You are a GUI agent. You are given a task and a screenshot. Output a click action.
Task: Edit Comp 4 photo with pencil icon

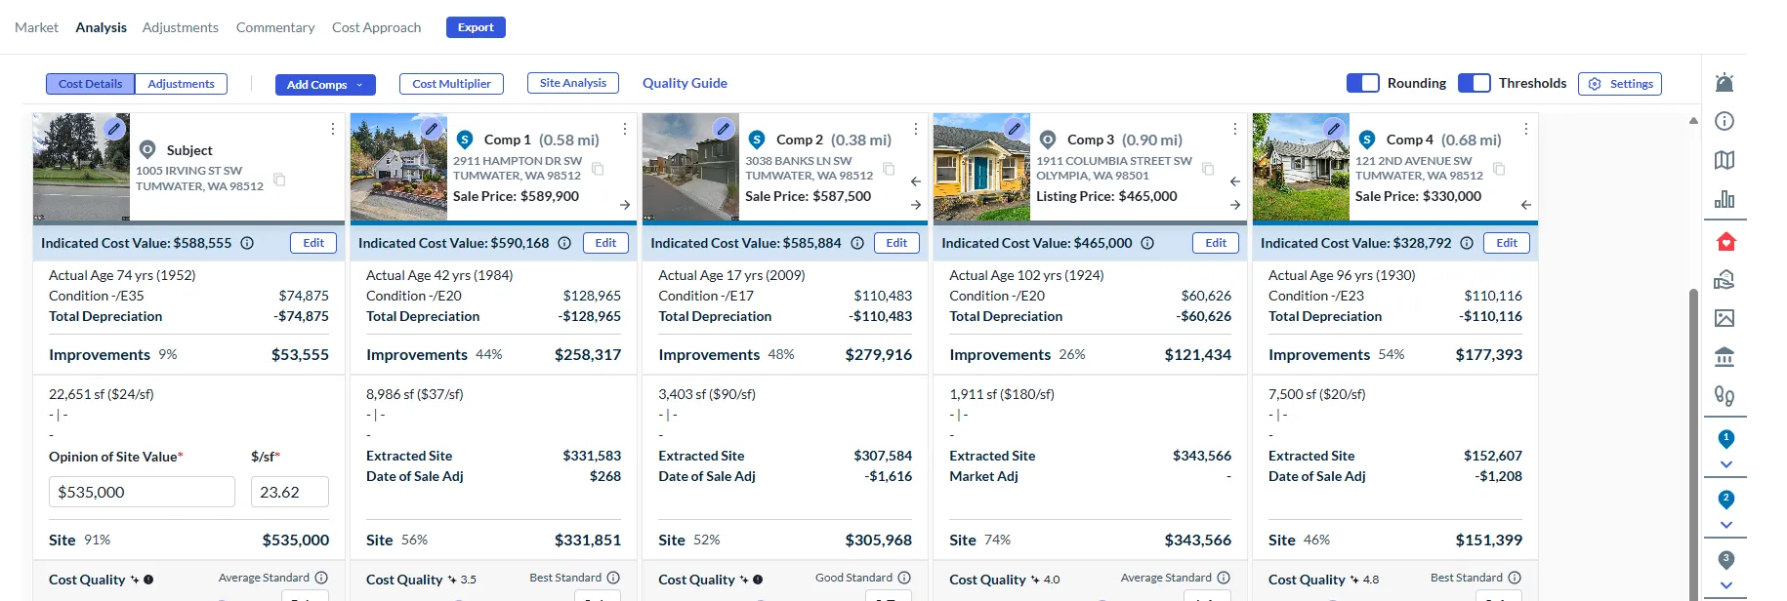(x=1333, y=128)
